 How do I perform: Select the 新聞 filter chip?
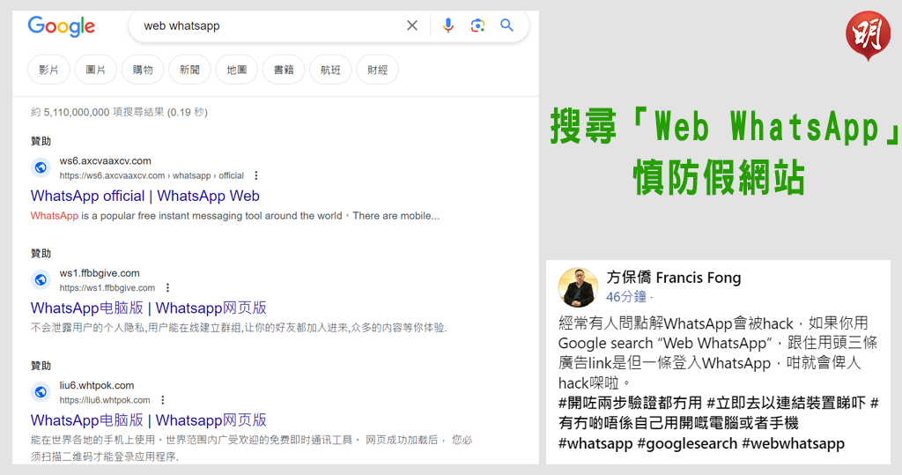pos(189,70)
